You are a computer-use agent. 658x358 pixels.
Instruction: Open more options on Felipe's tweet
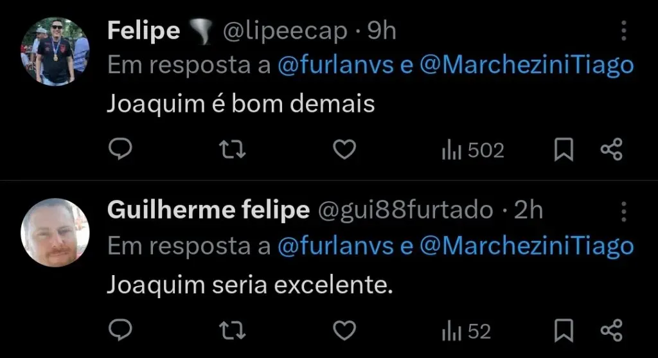tap(623, 31)
